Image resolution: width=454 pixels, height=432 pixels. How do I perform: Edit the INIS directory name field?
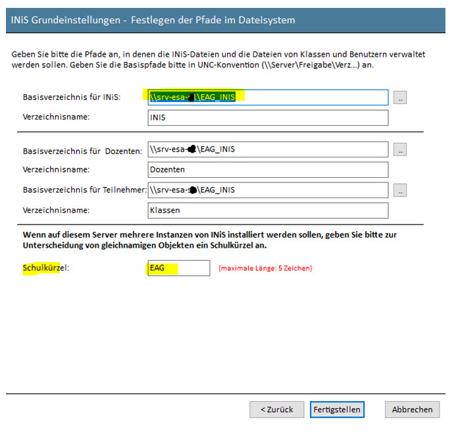268,118
